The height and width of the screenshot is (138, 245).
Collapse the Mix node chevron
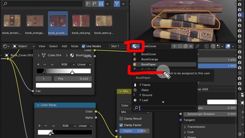tap(121, 91)
